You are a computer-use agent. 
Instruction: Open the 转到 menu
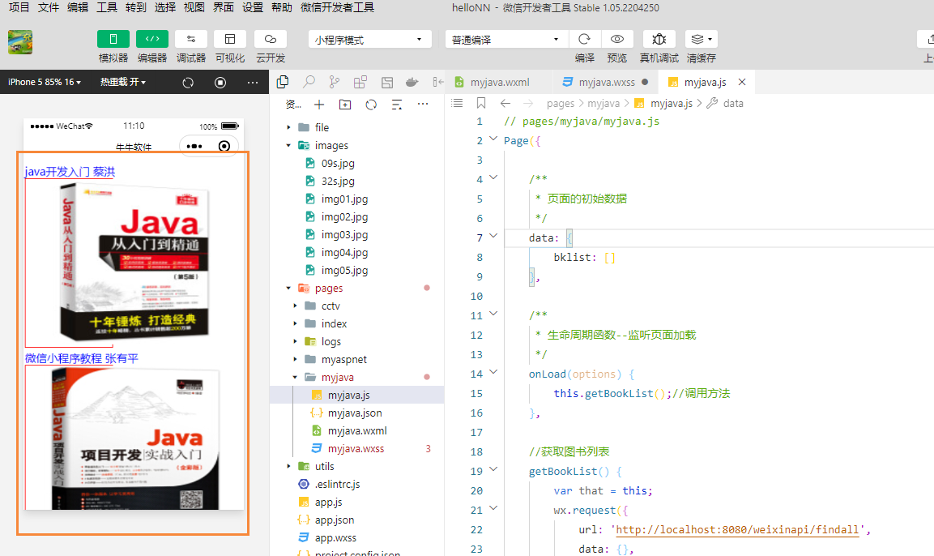pos(136,7)
